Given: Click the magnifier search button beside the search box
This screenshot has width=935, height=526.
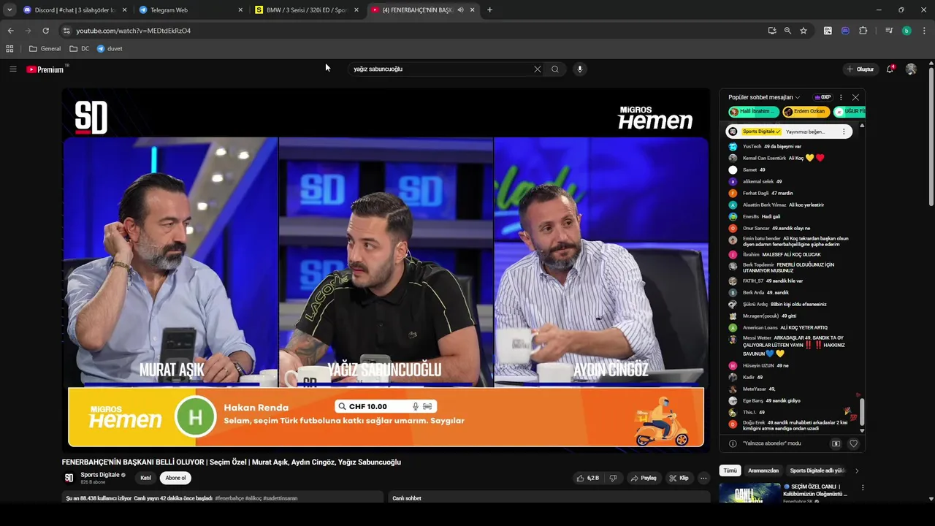Looking at the screenshot, I should pos(555,69).
